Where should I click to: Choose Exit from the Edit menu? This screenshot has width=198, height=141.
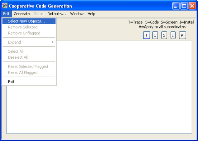click(x=29, y=82)
